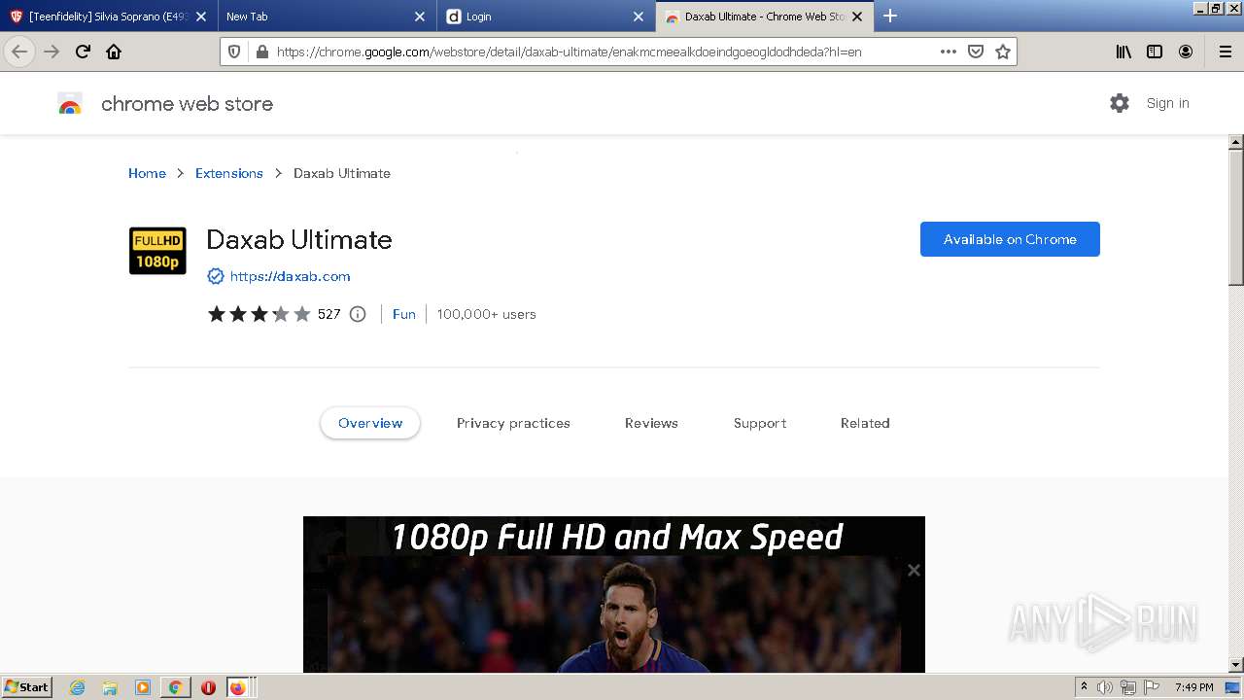The height and width of the screenshot is (700, 1244).
Task: Close the Daxab Ultimate tab
Action: pos(857,17)
